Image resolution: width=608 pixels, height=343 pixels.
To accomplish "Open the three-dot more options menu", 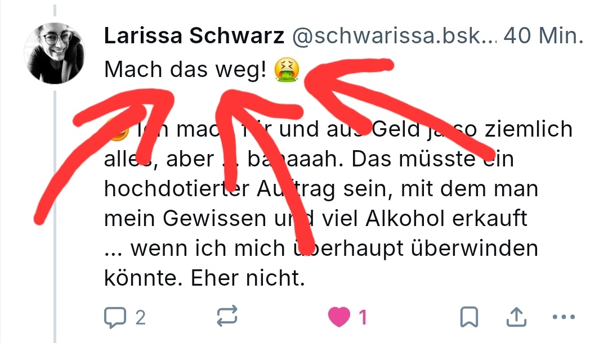I will tap(564, 317).
